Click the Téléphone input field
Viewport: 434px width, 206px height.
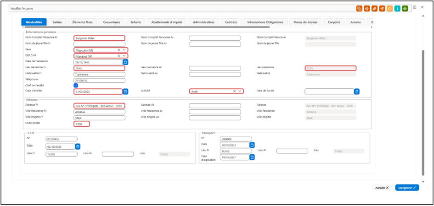click(x=99, y=80)
